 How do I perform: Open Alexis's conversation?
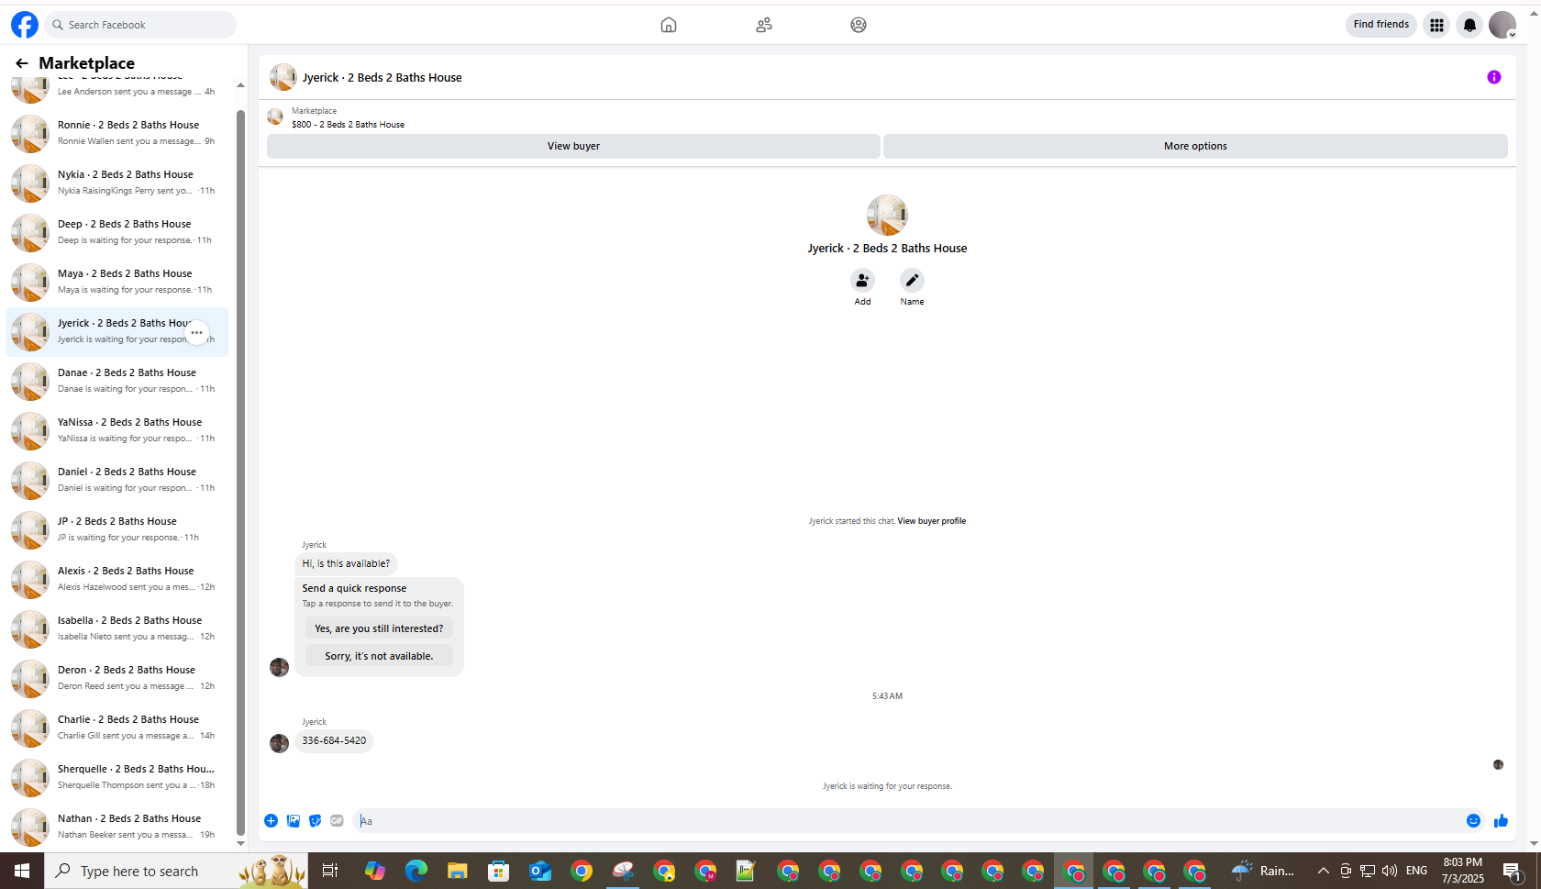[117, 579]
